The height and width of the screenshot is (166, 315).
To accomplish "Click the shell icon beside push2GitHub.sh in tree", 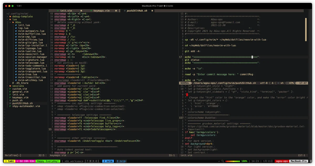I will (10, 103).
